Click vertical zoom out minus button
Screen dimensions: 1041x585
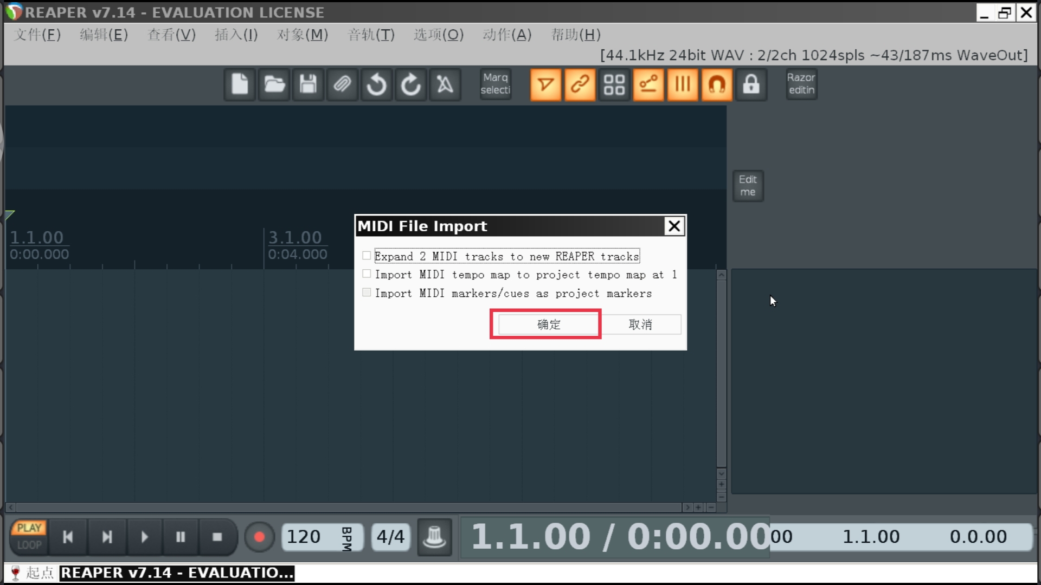[721, 496]
